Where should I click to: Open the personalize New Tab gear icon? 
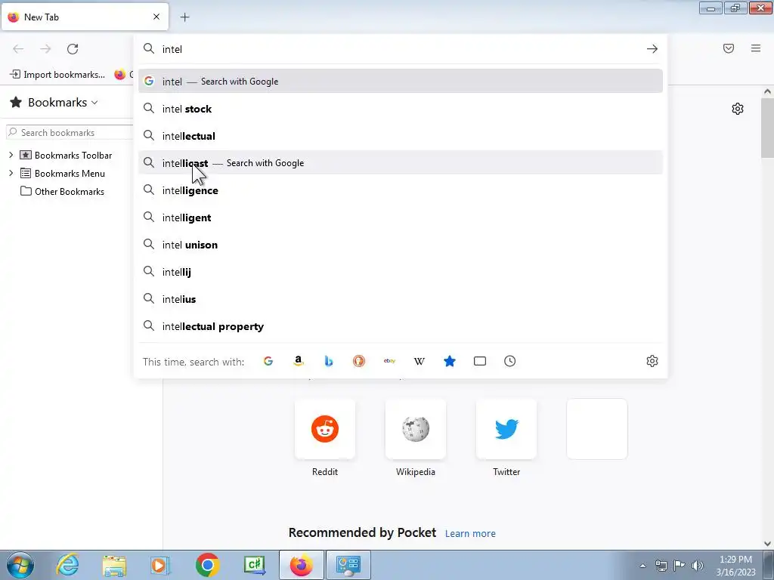[738, 109]
